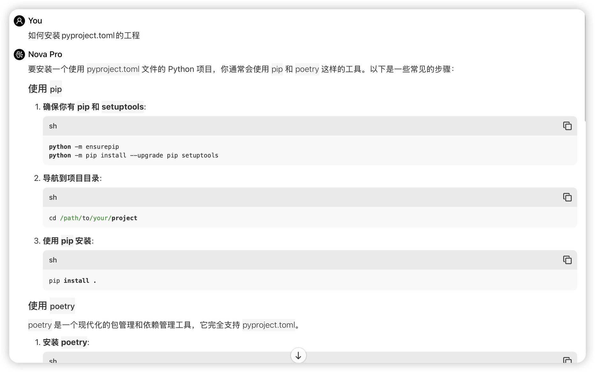Click the Nova Pro sender name
This screenshot has width=595, height=372.
[45, 54]
